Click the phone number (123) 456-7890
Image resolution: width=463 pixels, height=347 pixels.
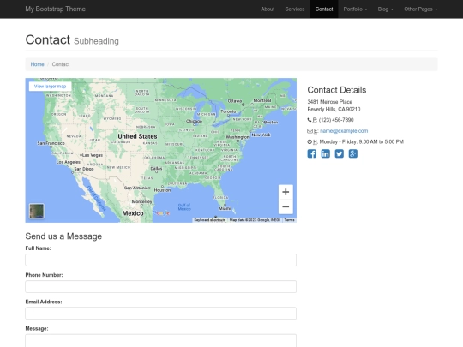(x=336, y=120)
